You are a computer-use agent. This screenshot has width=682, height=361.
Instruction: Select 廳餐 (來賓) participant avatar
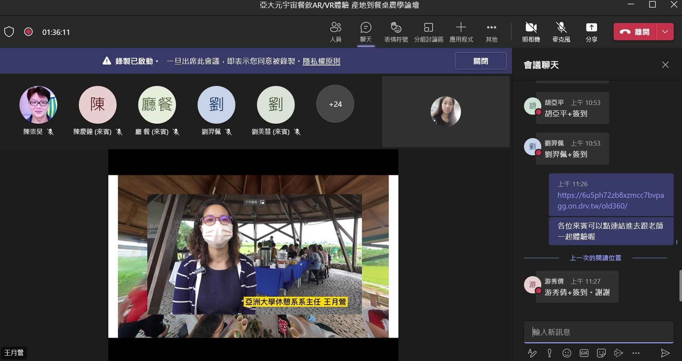pos(157,105)
